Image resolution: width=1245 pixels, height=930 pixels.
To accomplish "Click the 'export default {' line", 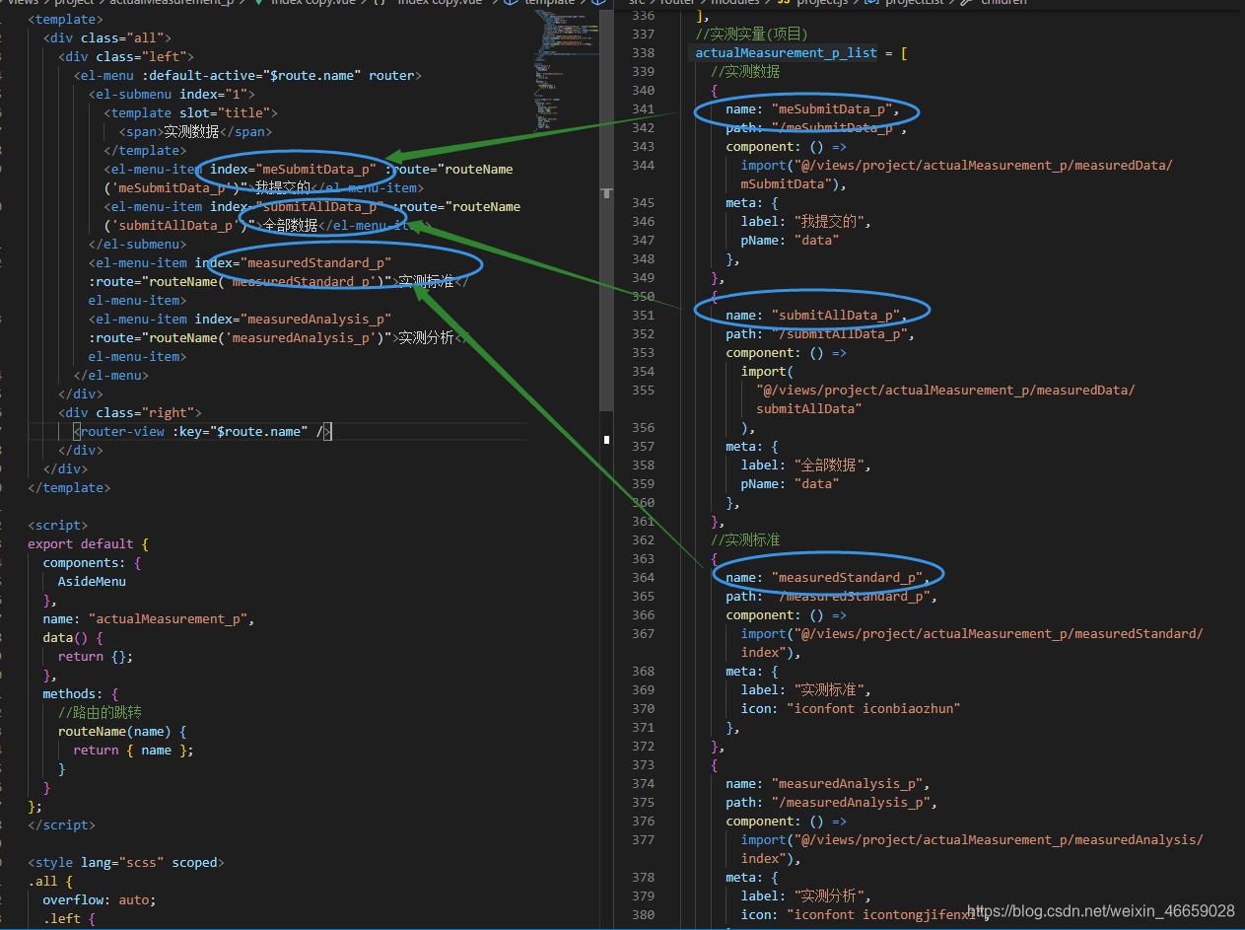I will 88,543.
